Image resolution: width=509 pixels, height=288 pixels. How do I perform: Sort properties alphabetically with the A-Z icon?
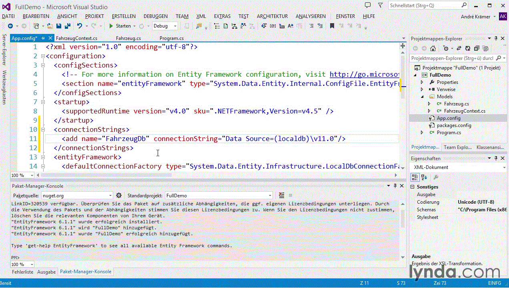pos(423,177)
